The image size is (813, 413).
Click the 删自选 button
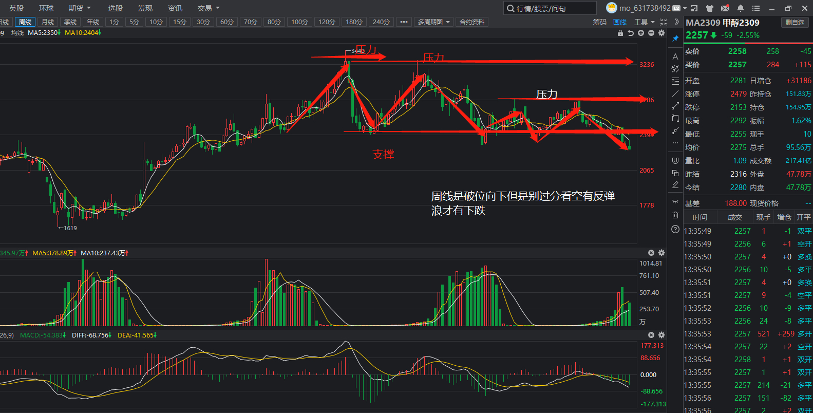(x=795, y=22)
